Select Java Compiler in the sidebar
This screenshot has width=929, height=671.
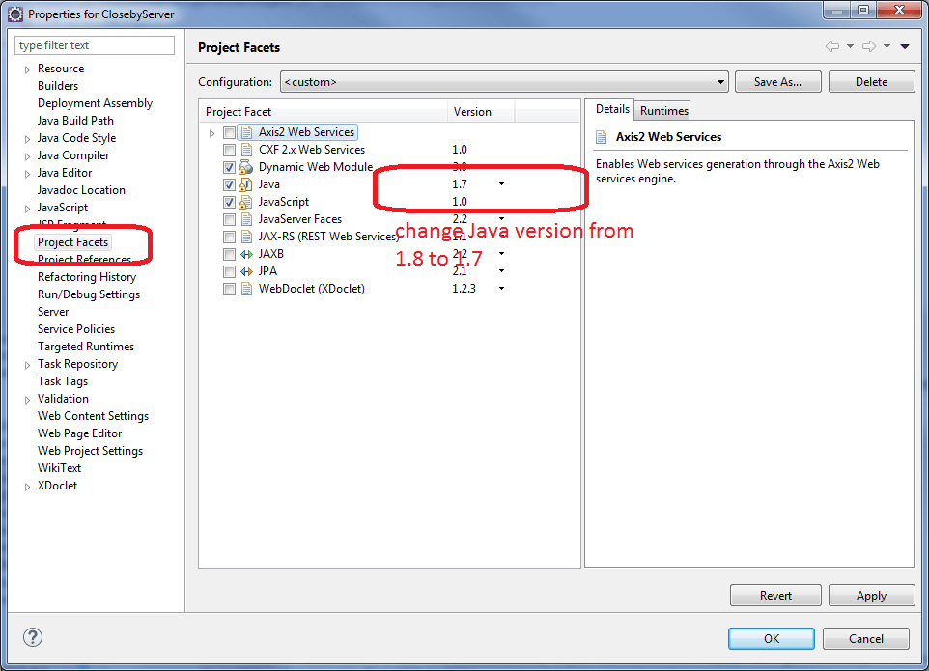72,154
